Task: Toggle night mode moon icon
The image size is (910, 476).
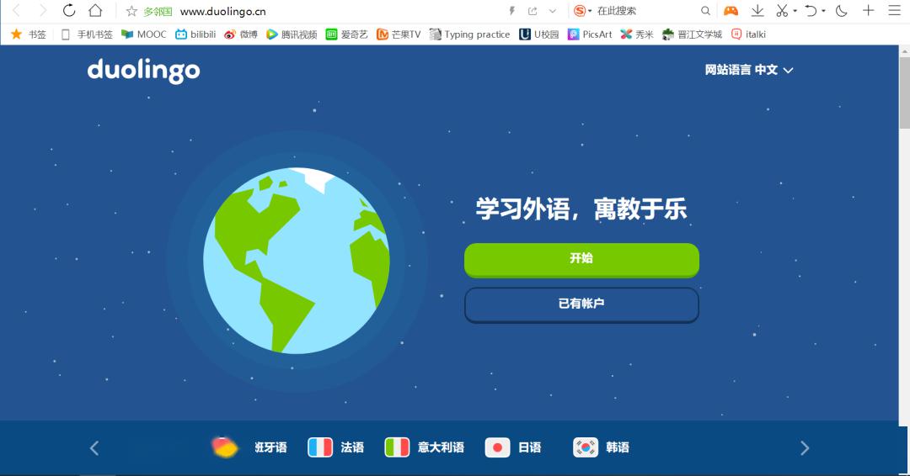Action: coord(842,11)
